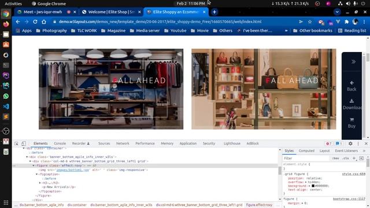Screen dimensions: 370x208
Task: Focus the styles Filter input field
Action: (x=306, y=158)
